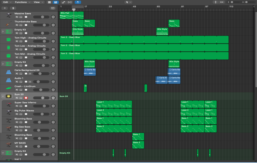Open the pointer tool dropdown
257x163 pixels.
tap(128, 2)
